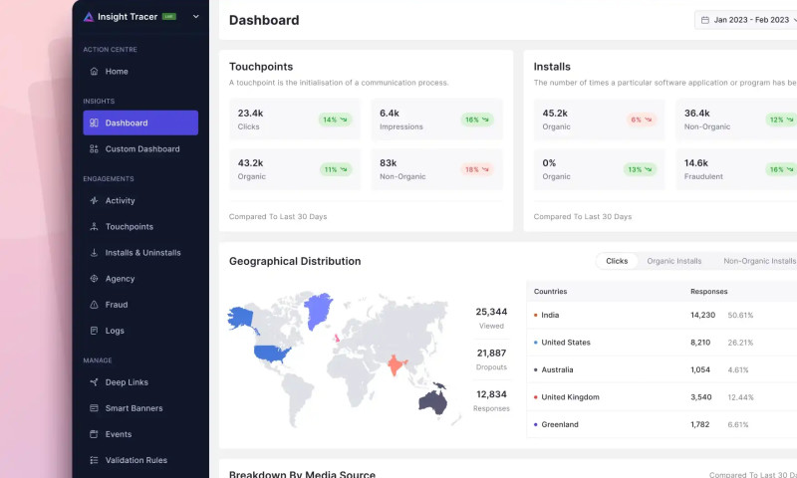
Task: Switch to the Non-Organic Installs tab
Action: (759, 261)
